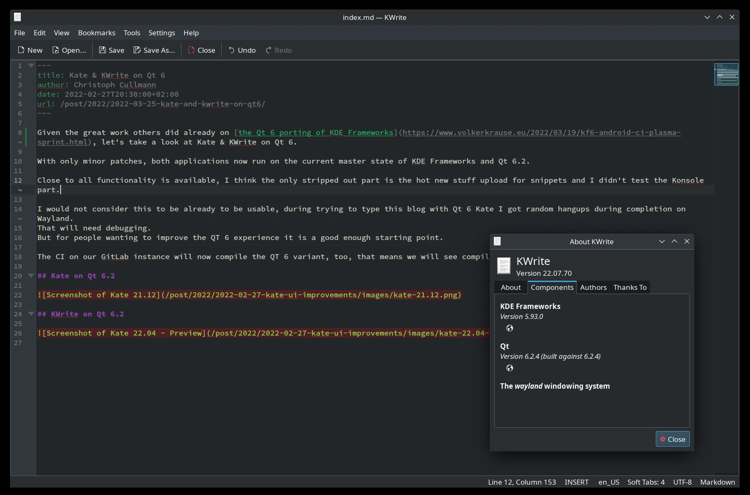Viewport: 750px width, 495px height.
Task: Toggle INSERT mode in status bar
Action: tap(577, 482)
